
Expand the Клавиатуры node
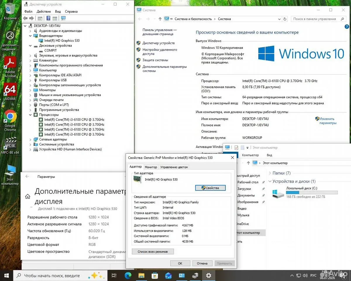pos(30,60)
